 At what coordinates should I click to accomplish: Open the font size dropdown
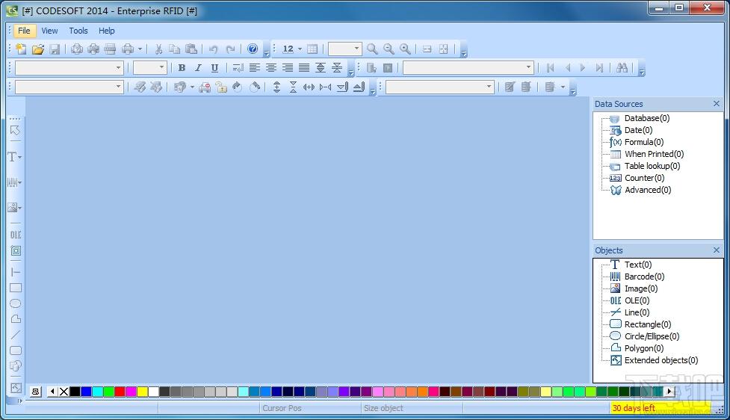coord(161,68)
